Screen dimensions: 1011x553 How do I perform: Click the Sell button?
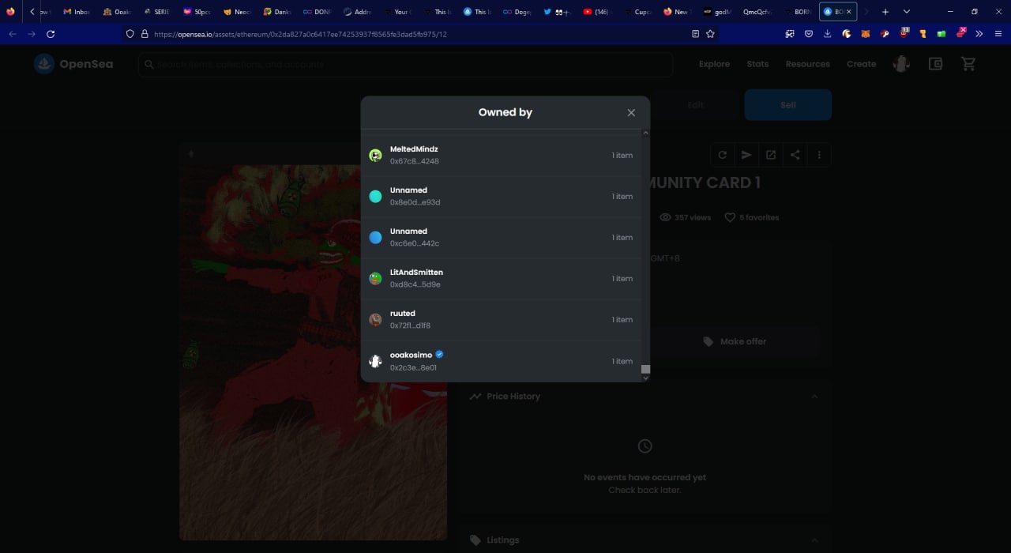coord(788,105)
